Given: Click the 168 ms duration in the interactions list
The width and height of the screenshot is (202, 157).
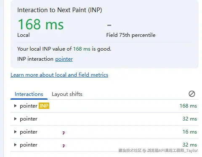Looking at the screenshot, I should pos(188,106).
